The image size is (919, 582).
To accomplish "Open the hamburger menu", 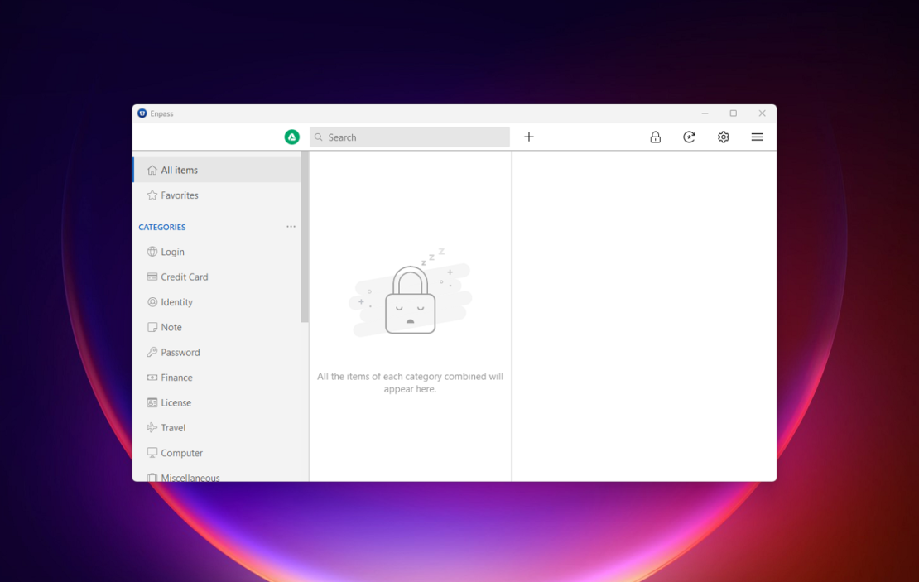I will 757,137.
